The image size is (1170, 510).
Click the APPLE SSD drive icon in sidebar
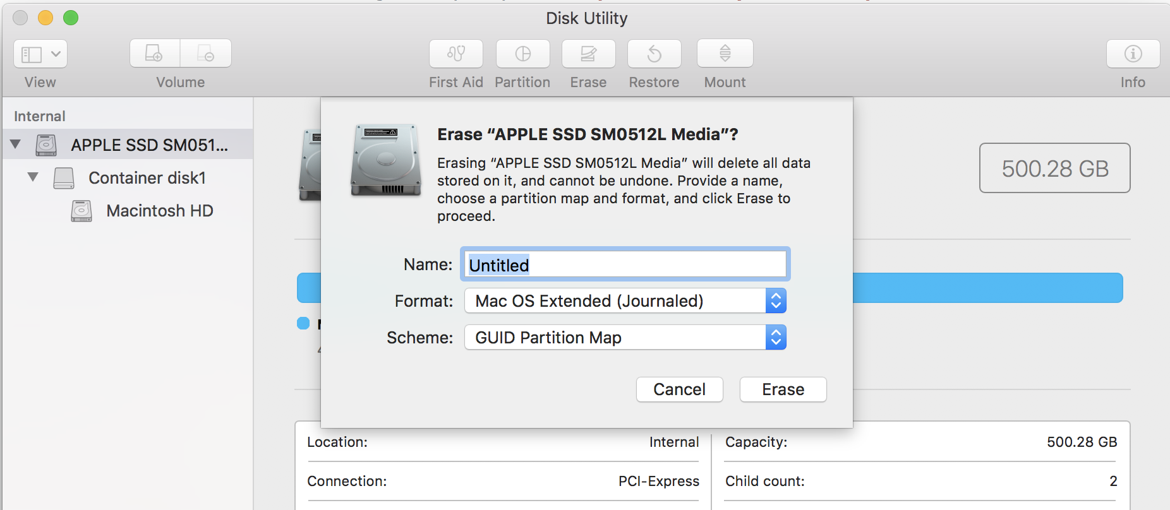46,145
